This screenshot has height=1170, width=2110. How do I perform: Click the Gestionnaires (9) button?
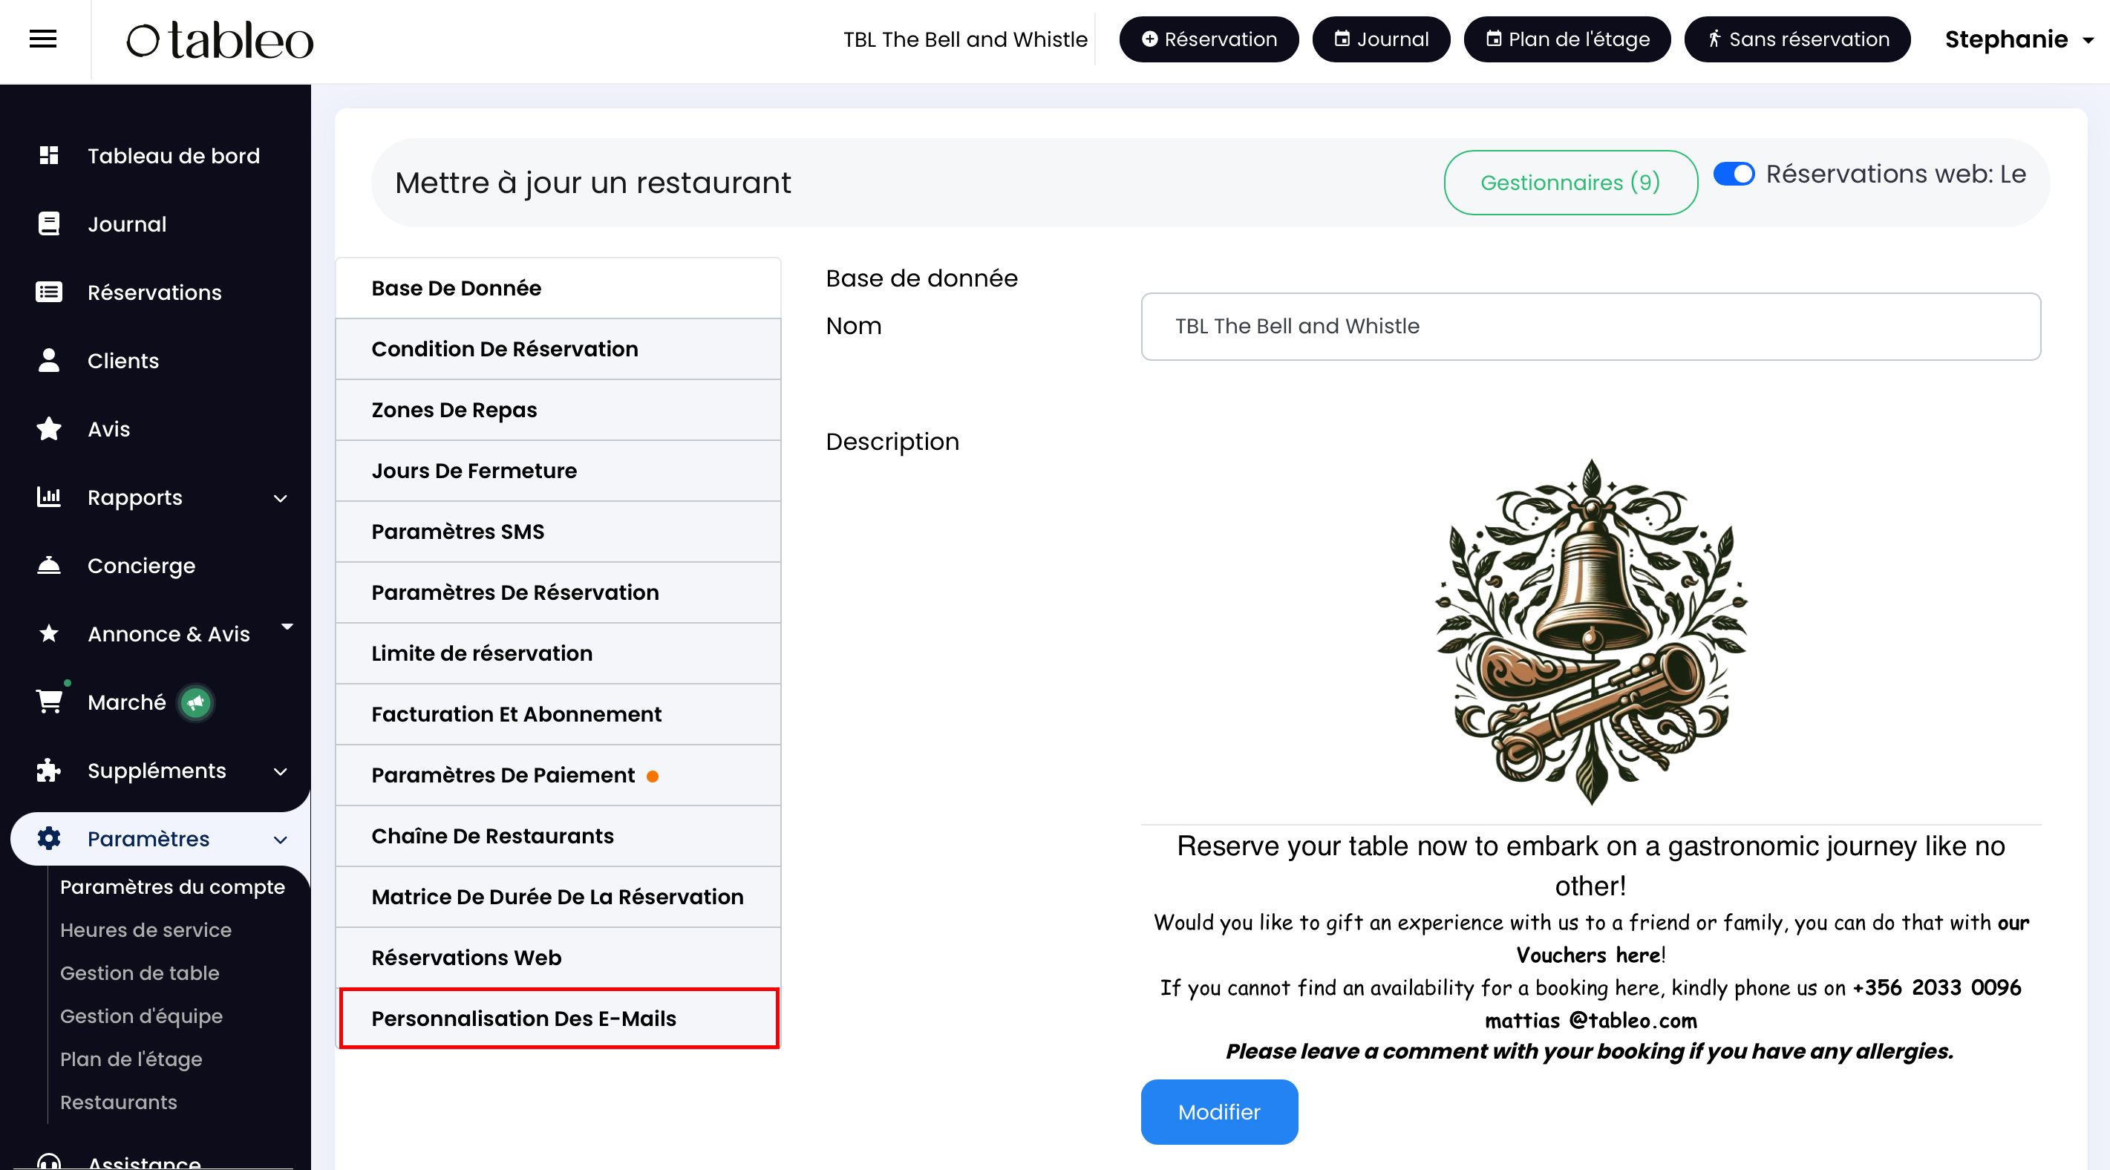pos(1570,182)
